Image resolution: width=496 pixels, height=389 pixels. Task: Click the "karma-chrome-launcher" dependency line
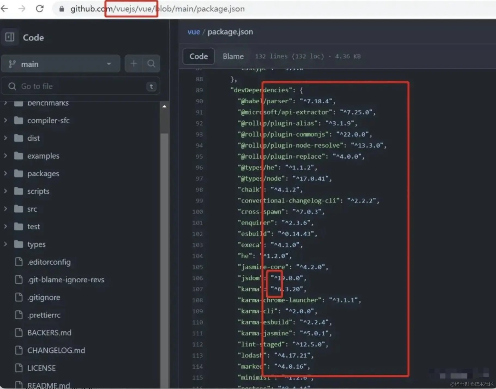[x=299, y=300]
